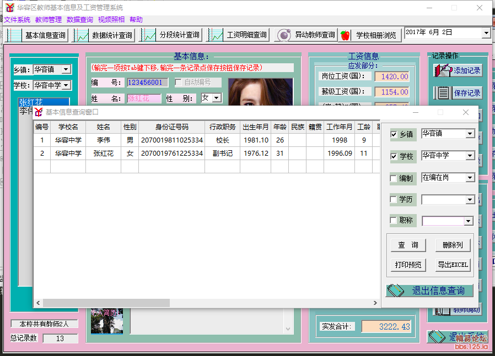Tick the 学历 filter checkbox

pyautogui.click(x=394, y=199)
